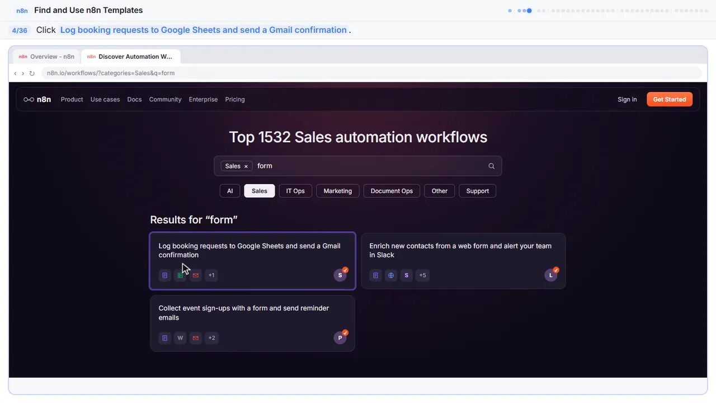
Task: Click author avatar L on Enrich contacts card
Action: [x=551, y=275]
